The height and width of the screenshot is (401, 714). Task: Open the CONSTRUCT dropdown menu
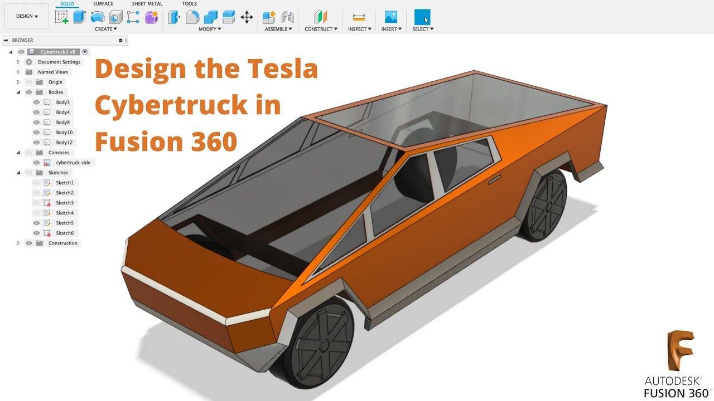[x=321, y=29]
